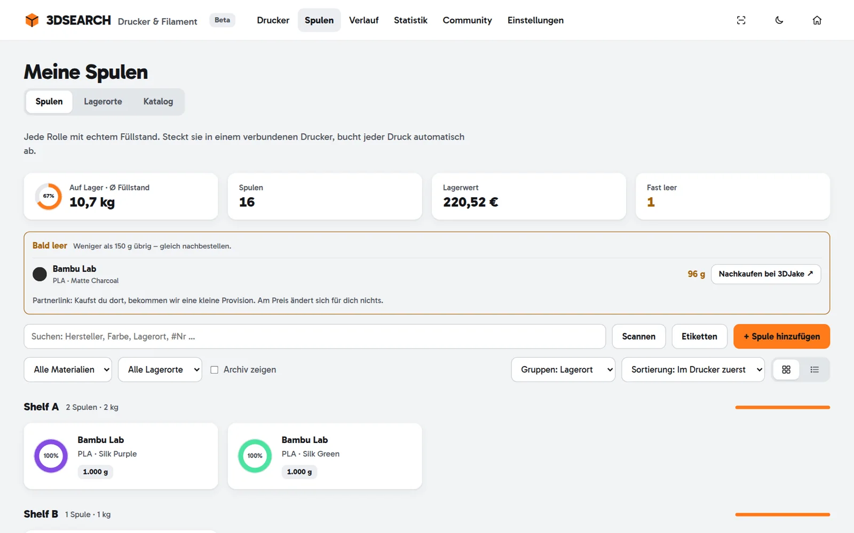Click the 3DSEARCH orange cube logo

(32, 20)
